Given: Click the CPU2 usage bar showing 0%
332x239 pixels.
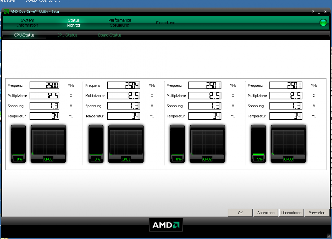Looking at the screenshot, I should (x=177, y=144).
